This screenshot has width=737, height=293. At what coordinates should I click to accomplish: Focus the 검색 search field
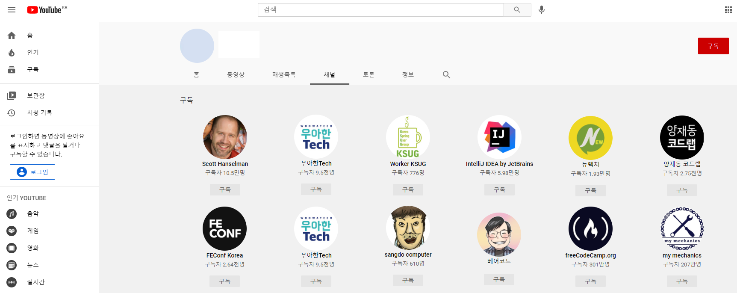pos(380,10)
